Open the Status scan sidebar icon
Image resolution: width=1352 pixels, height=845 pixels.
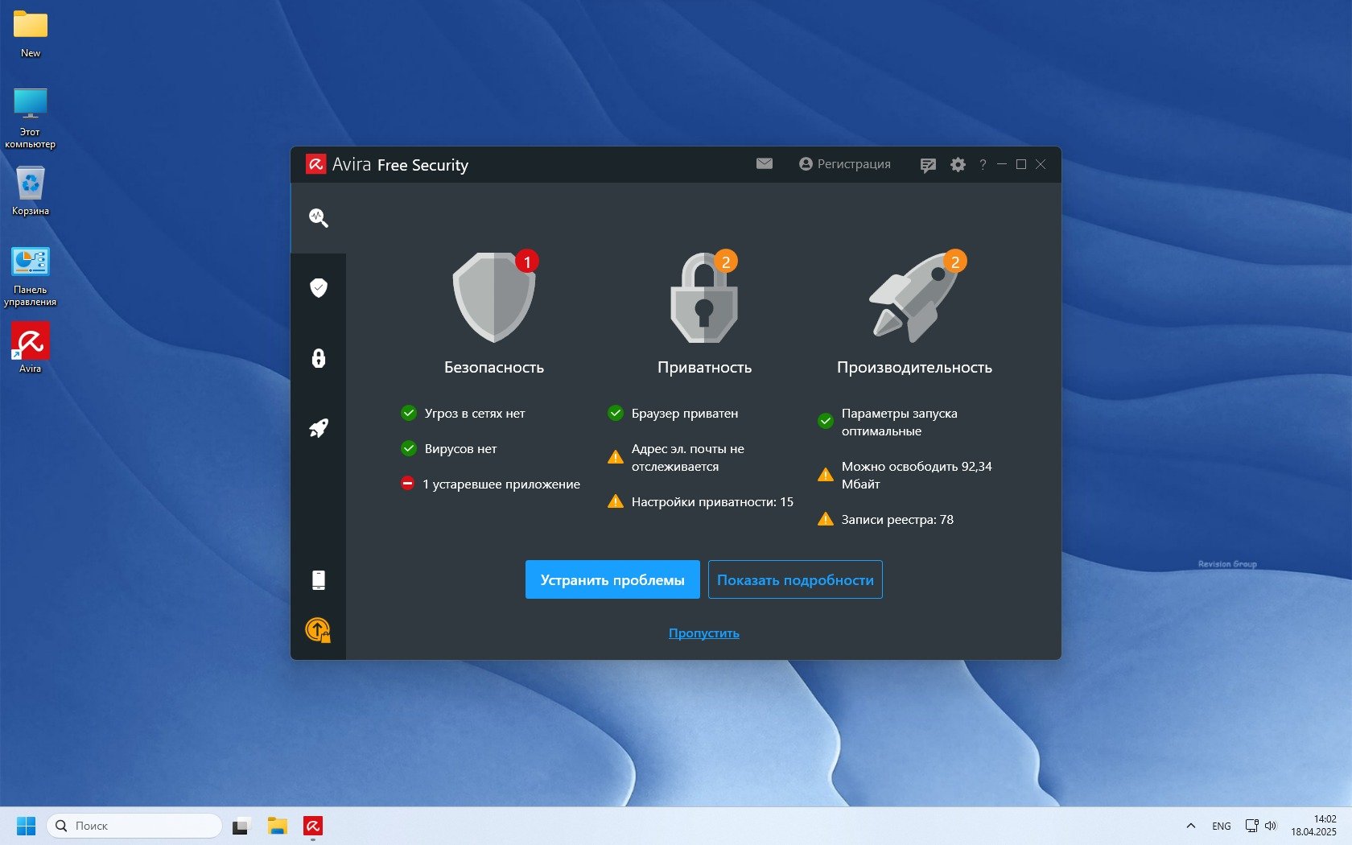[x=319, y=218]
